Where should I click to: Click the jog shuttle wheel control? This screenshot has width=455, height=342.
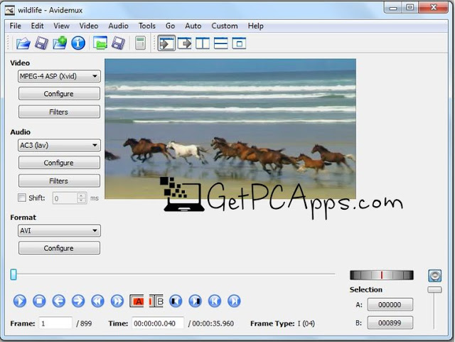(x=382, y=275)
